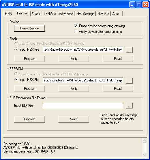
Task: Click the Input ELF File text field
Action: pyautogui.click(x=83, y=106)
